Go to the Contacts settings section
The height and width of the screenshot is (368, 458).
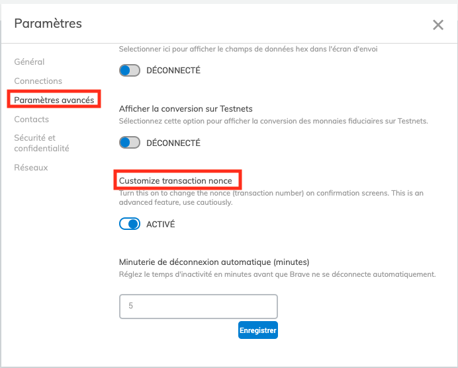(31, 120)
